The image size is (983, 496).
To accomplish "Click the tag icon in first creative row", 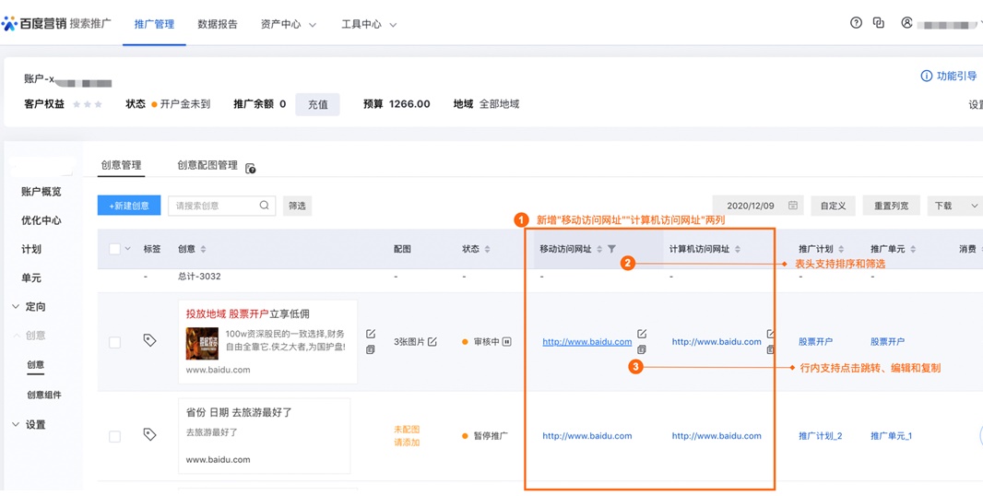I will (x=149, y=340).
